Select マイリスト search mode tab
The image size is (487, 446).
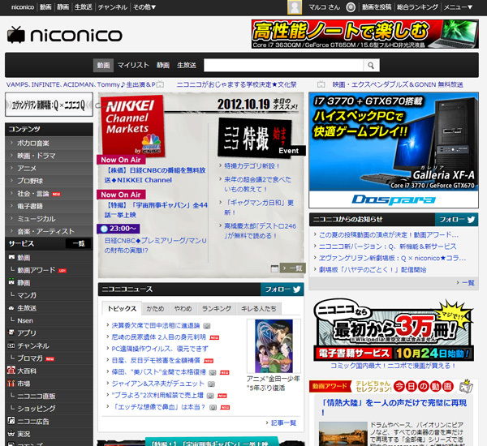coord(133,65)
